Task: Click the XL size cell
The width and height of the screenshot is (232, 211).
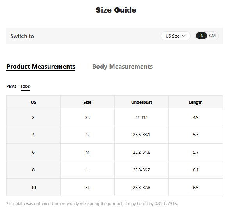Action: click(87, 188)
